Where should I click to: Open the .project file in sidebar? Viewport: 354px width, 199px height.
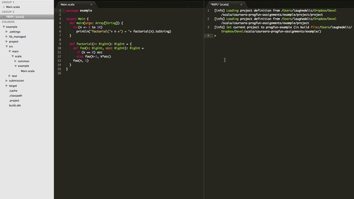(14, 101)
